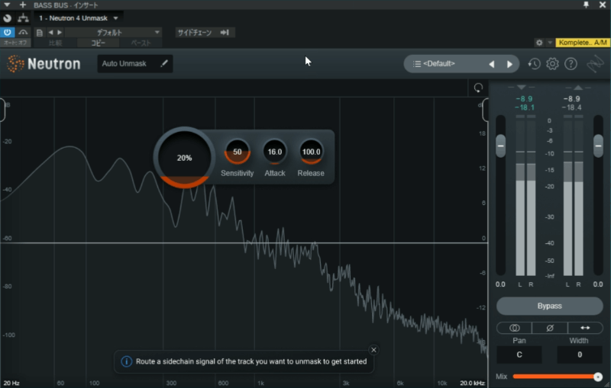
Task: Expand the BASS BUS header triangle
Action: (x=7, y=5)
